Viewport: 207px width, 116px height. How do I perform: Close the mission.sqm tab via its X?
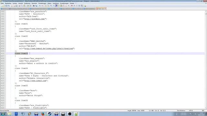tap(105, 9)
